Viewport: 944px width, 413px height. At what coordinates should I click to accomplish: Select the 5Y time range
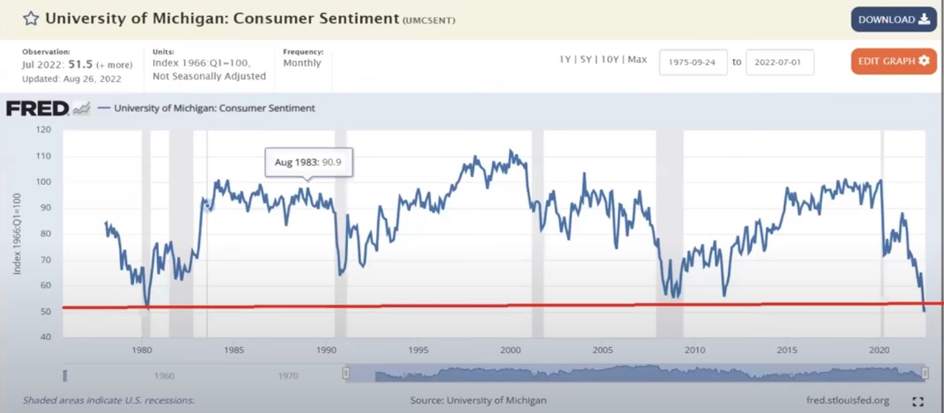coord(587,60)
